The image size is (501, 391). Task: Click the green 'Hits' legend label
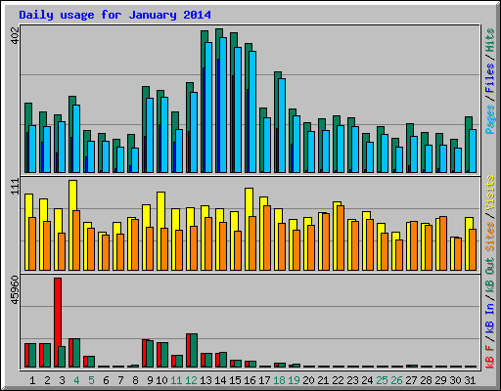tap(489, 40)
